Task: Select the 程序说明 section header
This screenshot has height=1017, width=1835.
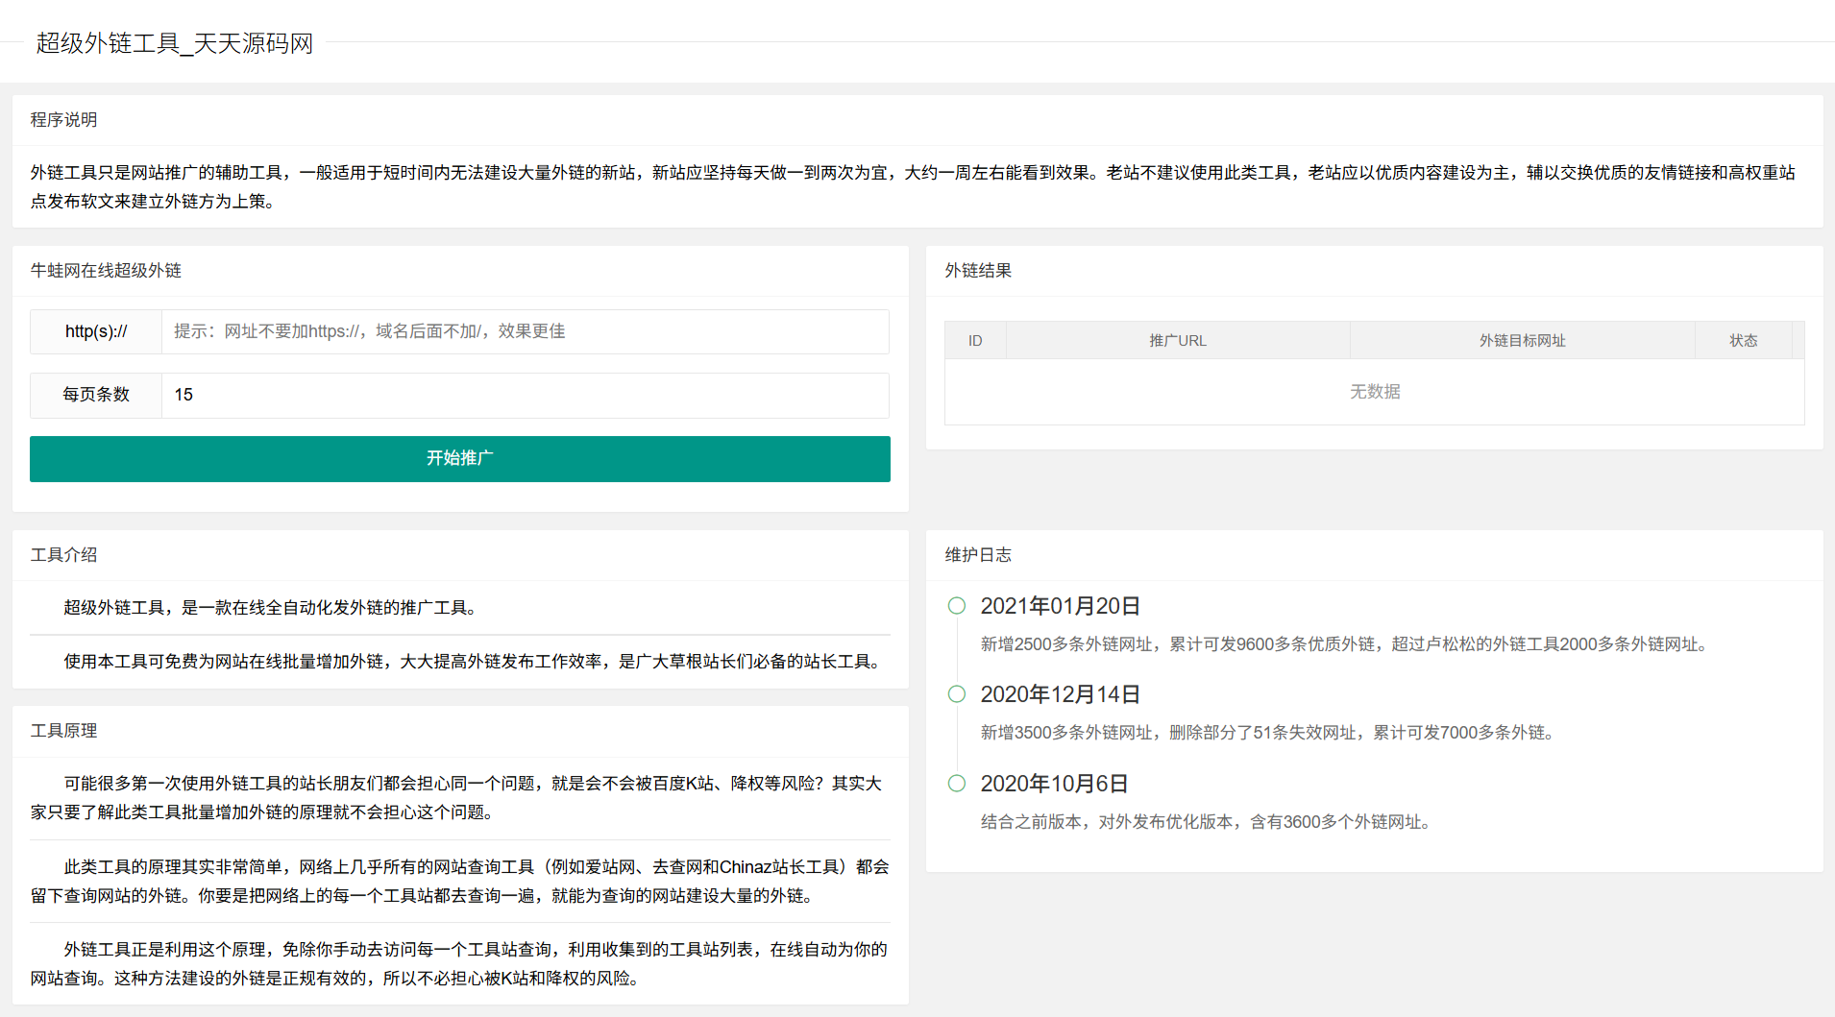Action: [x=62, y=120]
